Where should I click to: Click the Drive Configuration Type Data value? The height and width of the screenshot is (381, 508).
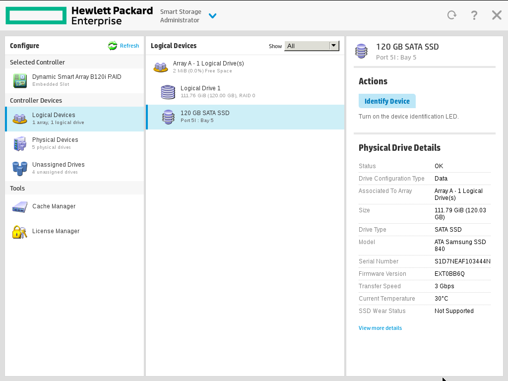point(441,179)
